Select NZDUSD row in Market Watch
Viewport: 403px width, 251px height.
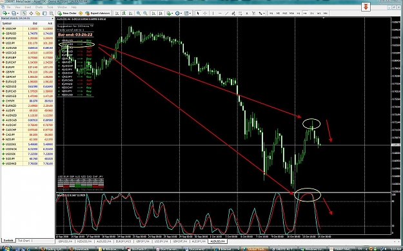[28, 86]
